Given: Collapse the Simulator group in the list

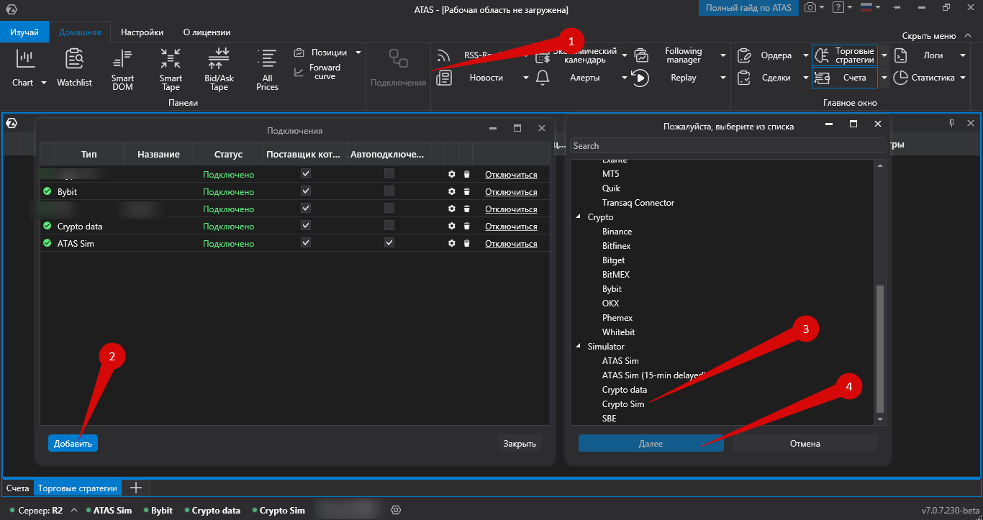Looking at the screenshot, I should [578, 347].
